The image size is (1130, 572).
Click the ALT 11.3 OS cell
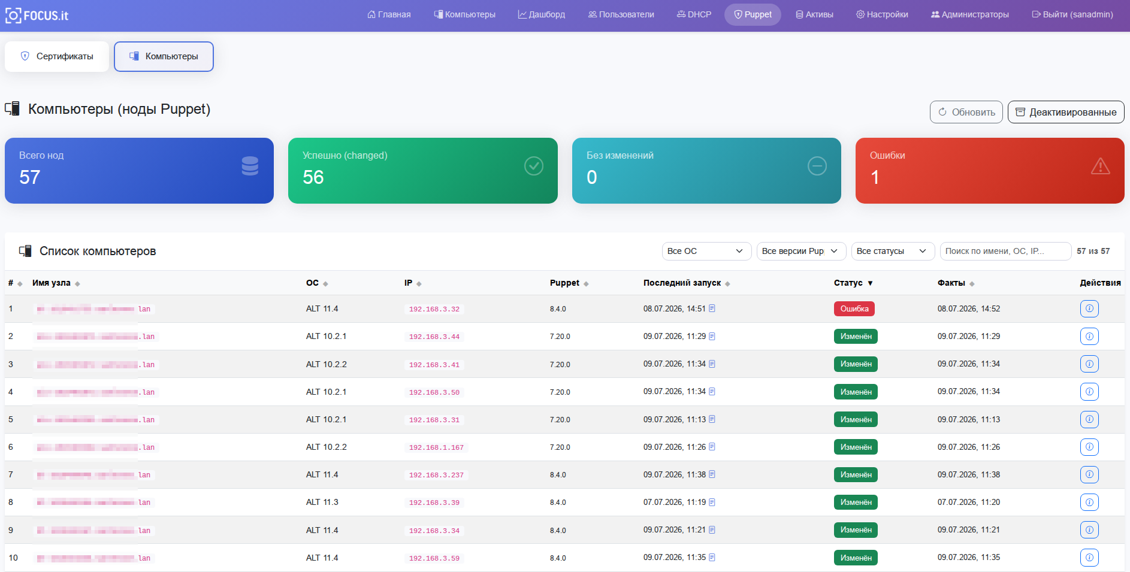click(322, 502)
